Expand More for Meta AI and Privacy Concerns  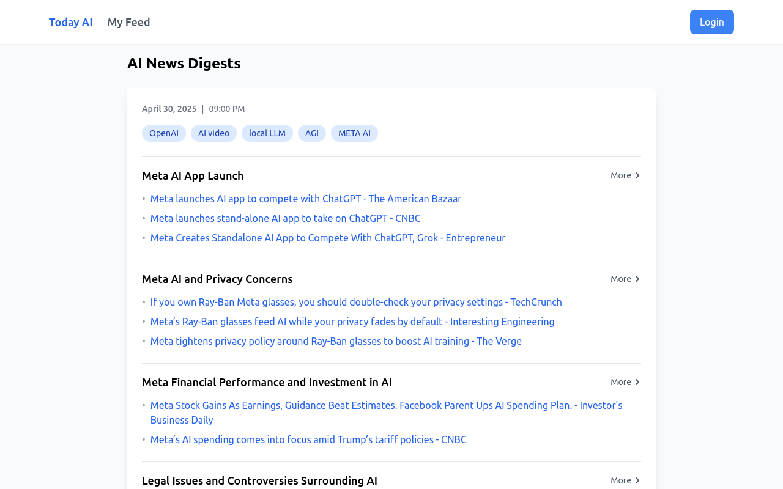[625, 279]
